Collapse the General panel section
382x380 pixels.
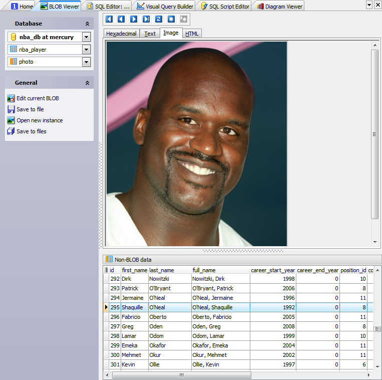pyautogui.click(x=87, y=83)
